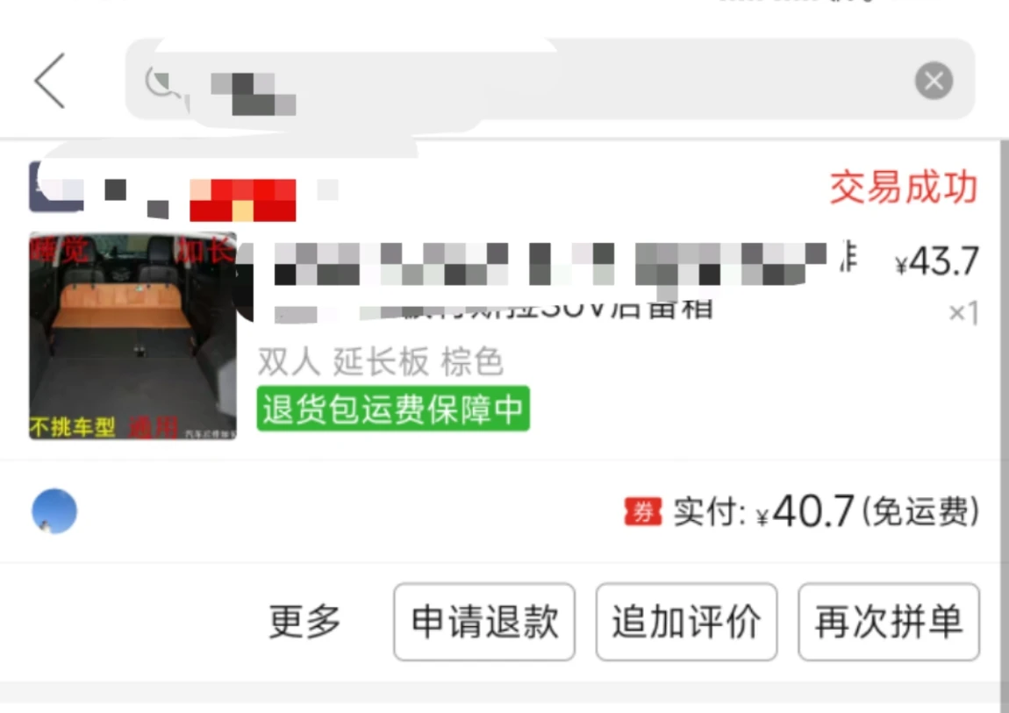Focus the search input field
Image resolution: width=1009 pixels, height=713 pixels.
[x=550, y=79]
